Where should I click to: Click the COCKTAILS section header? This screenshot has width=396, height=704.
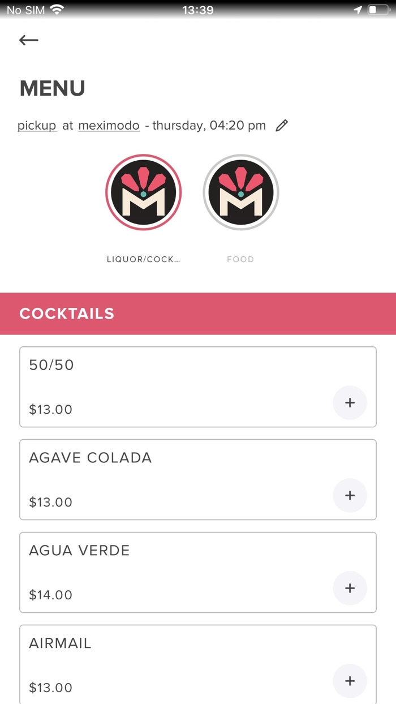[x=67, y=313]
